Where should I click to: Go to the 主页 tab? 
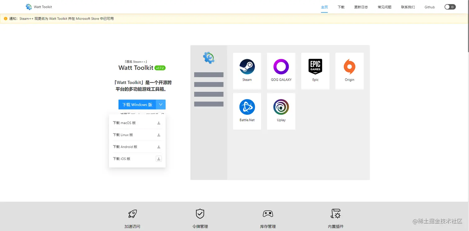click(324, 7)
